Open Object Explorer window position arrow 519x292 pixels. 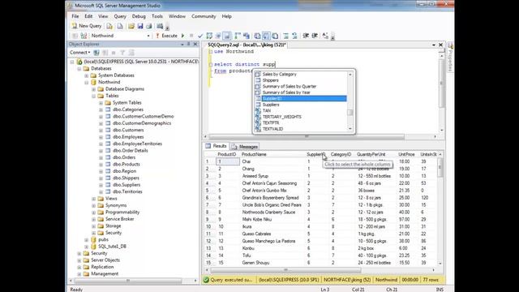(182, 44)
